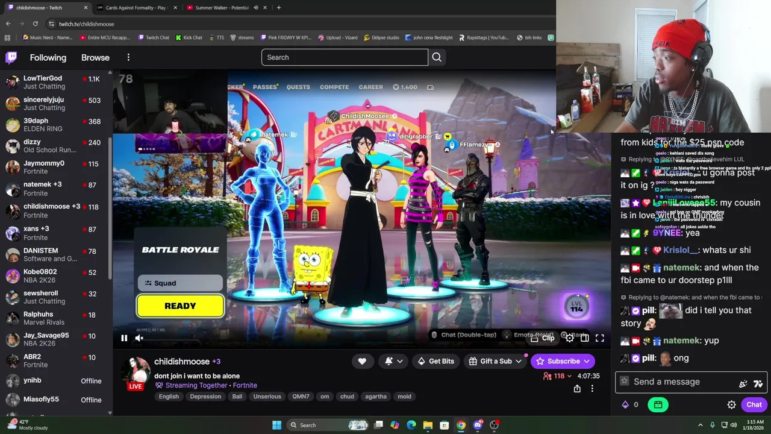Buy Bits with Get Bits
The height and width of the screenshot is (434, 771).
[x=435, y=361]
